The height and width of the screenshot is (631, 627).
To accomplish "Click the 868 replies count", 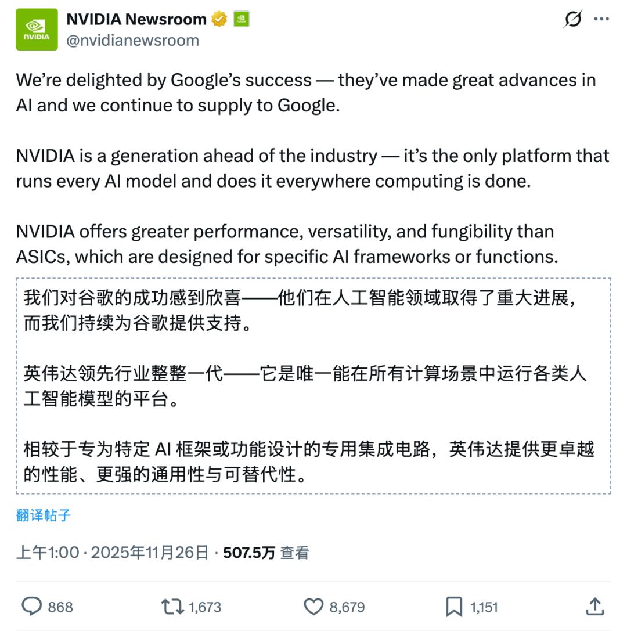I will coord(60,608).
